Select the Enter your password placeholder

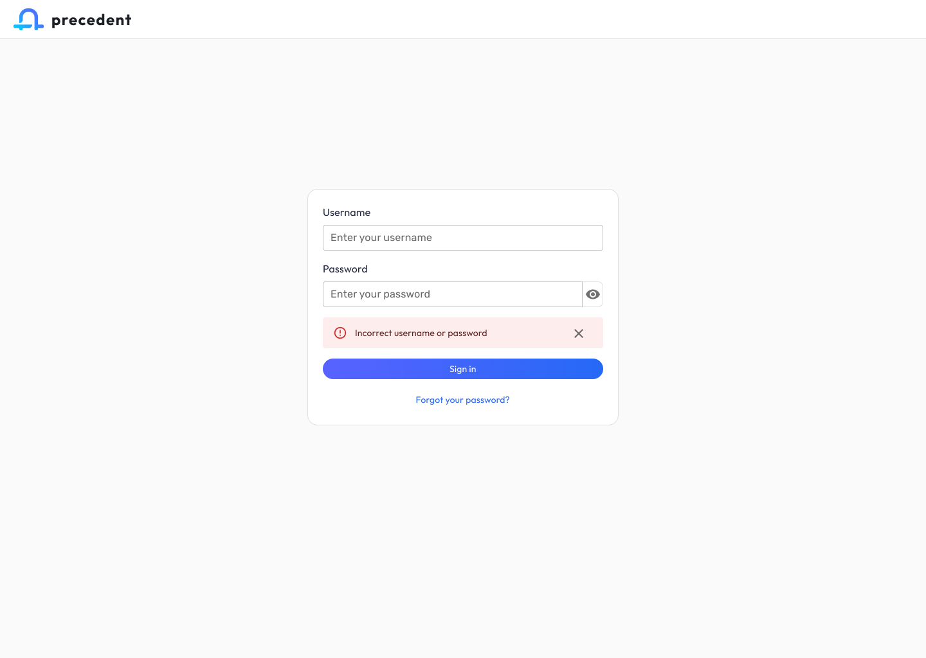coord(380,294)
